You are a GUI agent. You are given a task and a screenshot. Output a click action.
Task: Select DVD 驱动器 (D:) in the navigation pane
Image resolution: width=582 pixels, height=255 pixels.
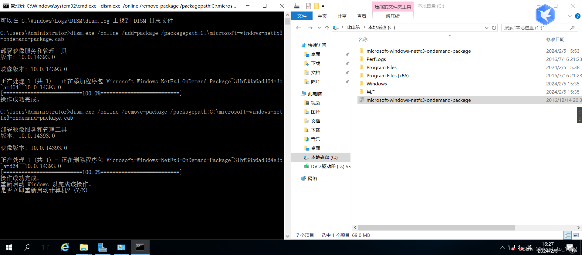(x=331, y=167)
